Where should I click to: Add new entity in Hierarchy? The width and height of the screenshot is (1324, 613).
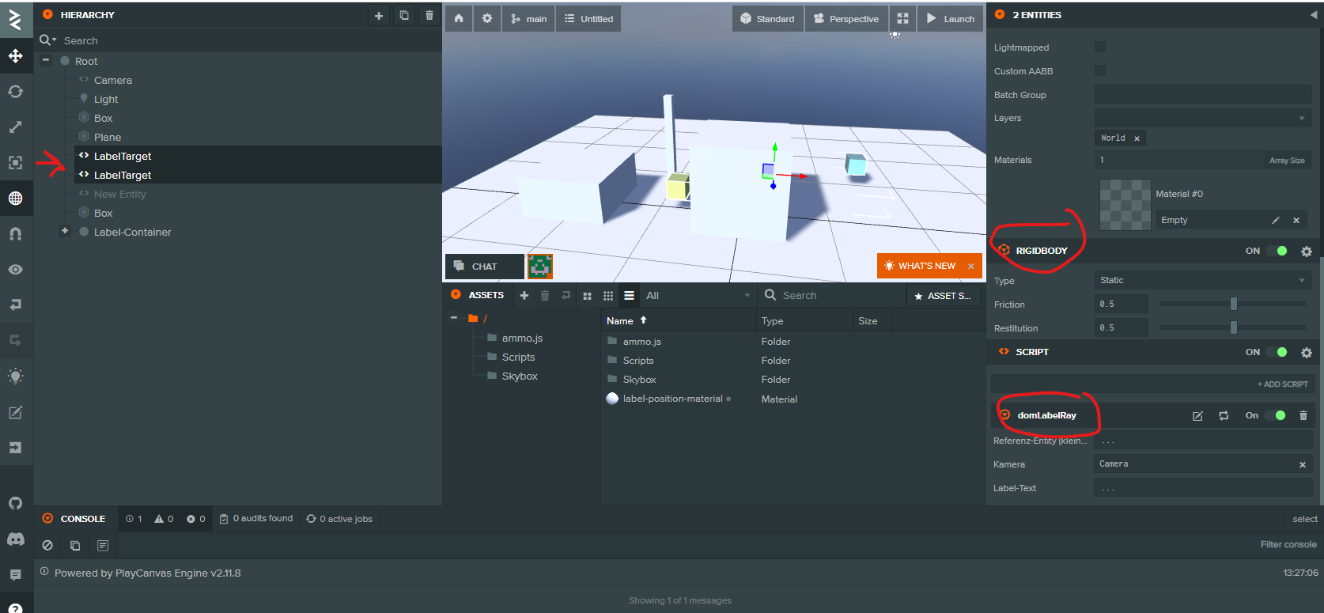379,15
